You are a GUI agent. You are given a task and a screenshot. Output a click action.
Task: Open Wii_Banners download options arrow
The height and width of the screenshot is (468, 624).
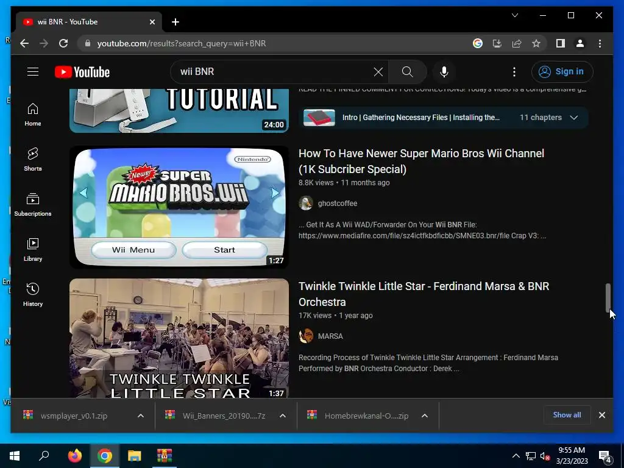tap(283, 416)
